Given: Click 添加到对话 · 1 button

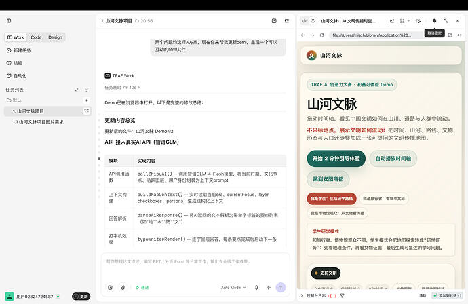Looking at the screenshot, I should click(x=448, y=296).
